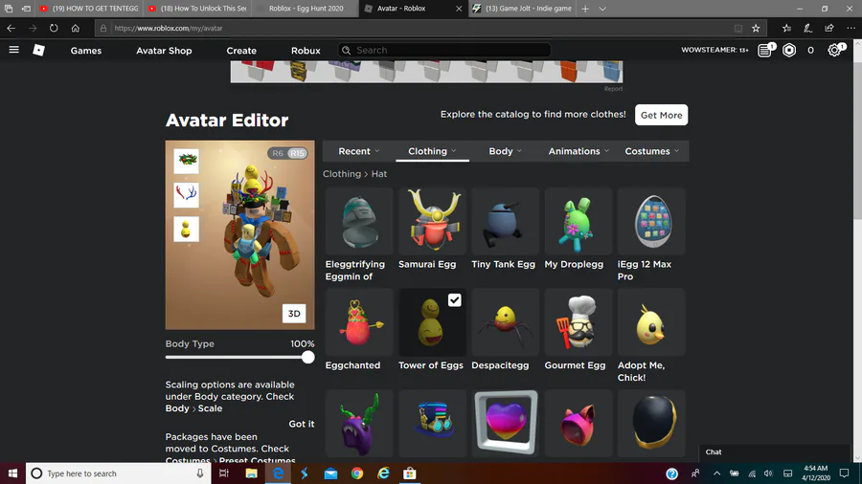Screen dimensions: 862x484
Task: Open the Mail app on the taskbar
Action: pos(330,473)
